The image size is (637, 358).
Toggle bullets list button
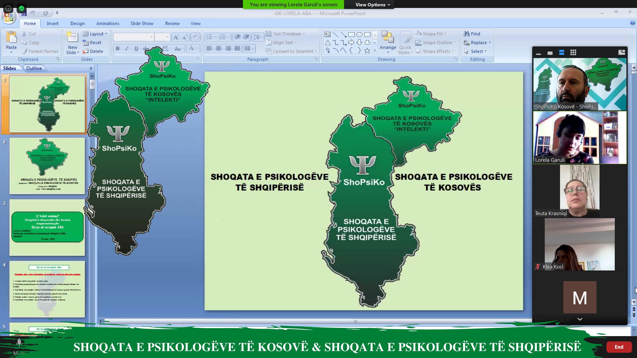(211, 37)
